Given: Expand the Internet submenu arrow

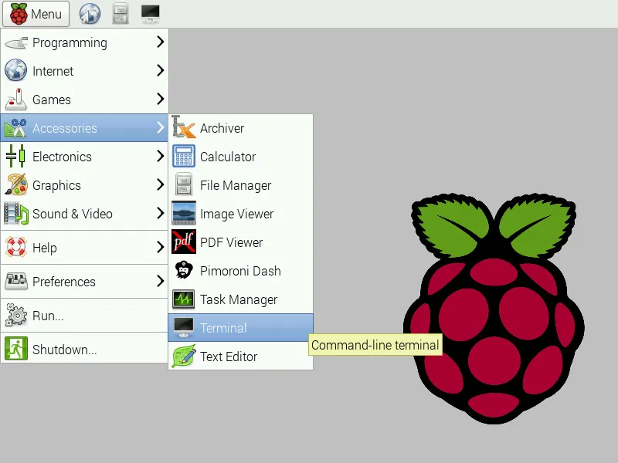Looking at the screenshot, I should click(160, 71).
